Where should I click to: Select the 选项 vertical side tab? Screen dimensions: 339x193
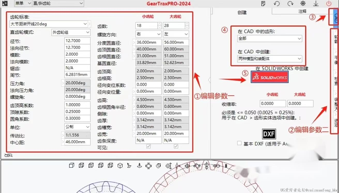point(336,122)
